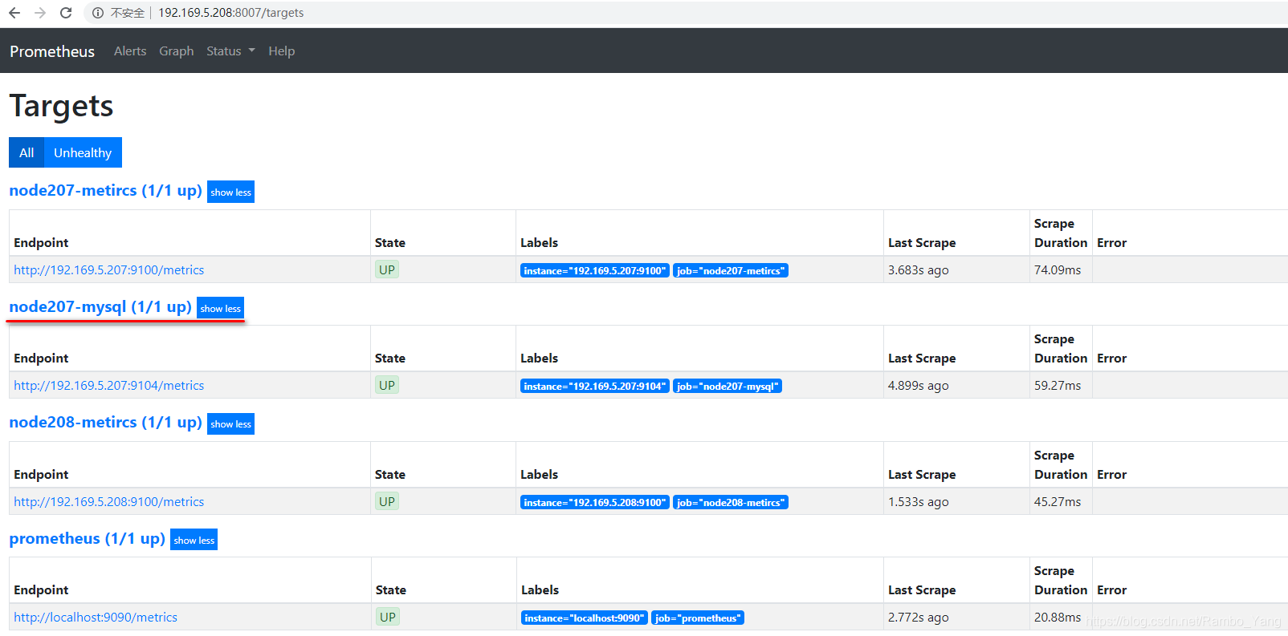
Task: Collapse prometheus group with show less
Action: pyautogui.click(x=194, y=540)
